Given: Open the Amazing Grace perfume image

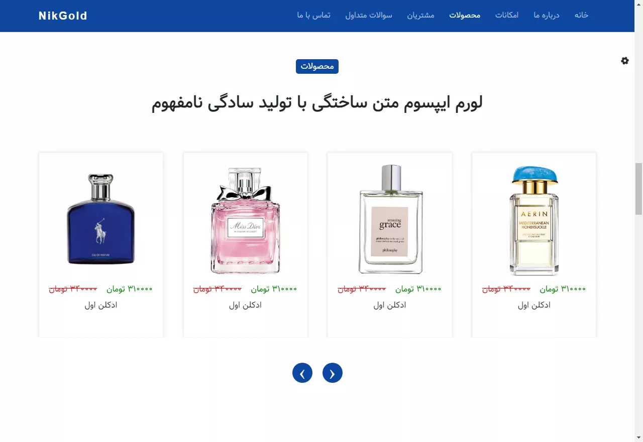Looking at the screenshot, I should pos(390,219).
